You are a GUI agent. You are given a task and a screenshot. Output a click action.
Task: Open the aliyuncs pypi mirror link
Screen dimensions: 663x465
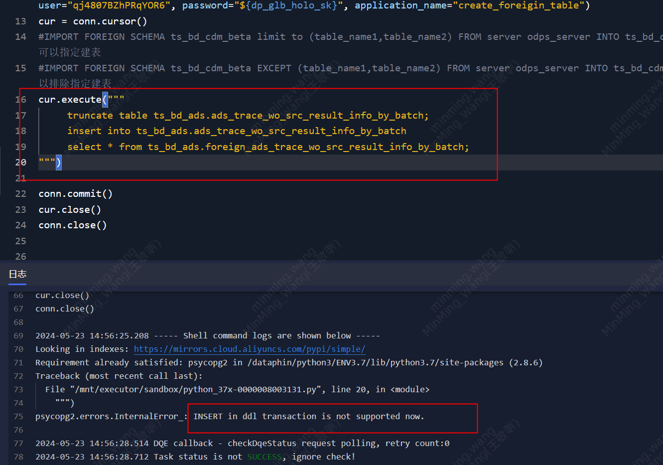pos(250,349)
